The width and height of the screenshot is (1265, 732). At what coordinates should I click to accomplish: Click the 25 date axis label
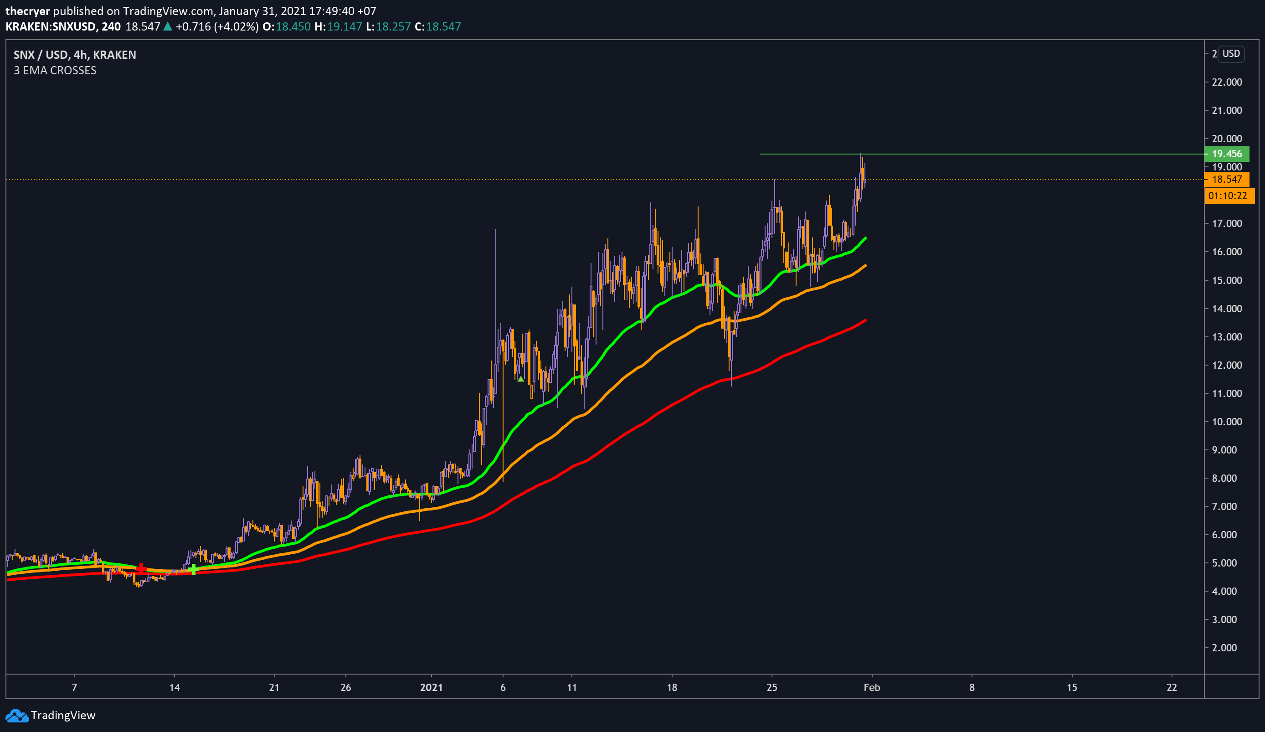point(772,687)
